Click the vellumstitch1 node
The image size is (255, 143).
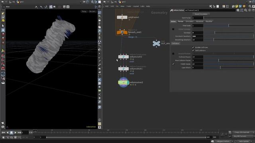(x=124, y=69)
